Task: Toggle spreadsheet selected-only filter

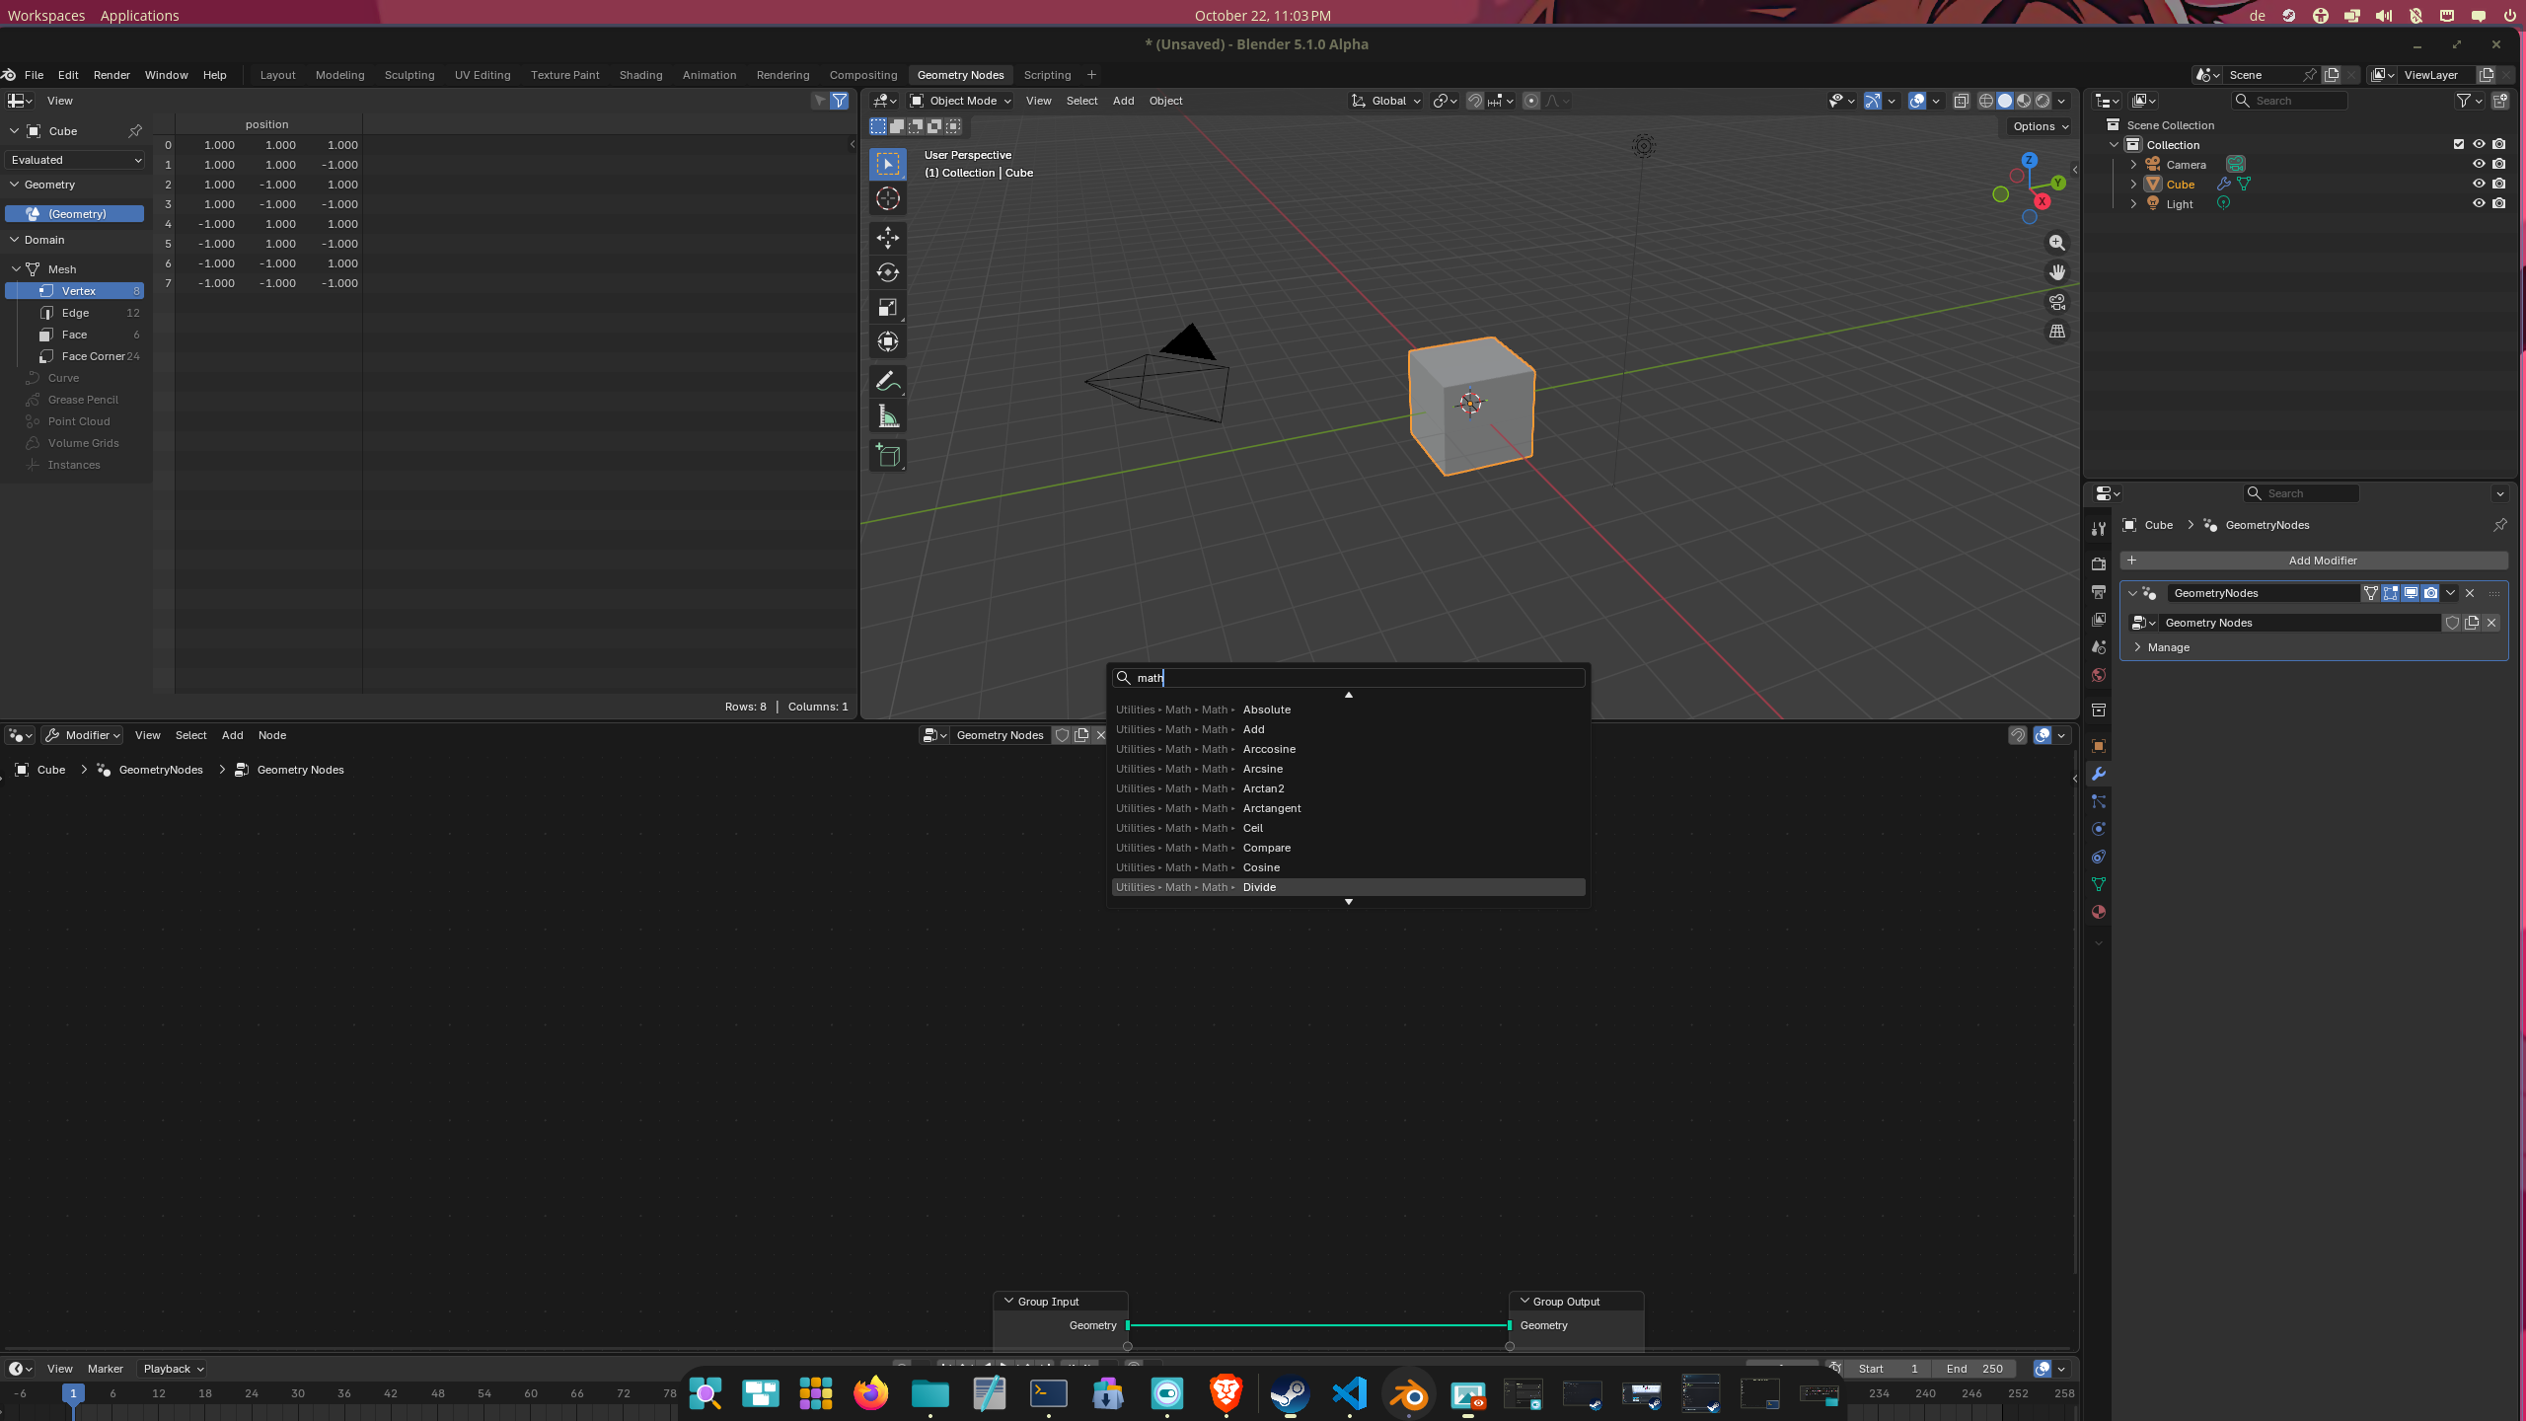Action: (x=819, y=101)
